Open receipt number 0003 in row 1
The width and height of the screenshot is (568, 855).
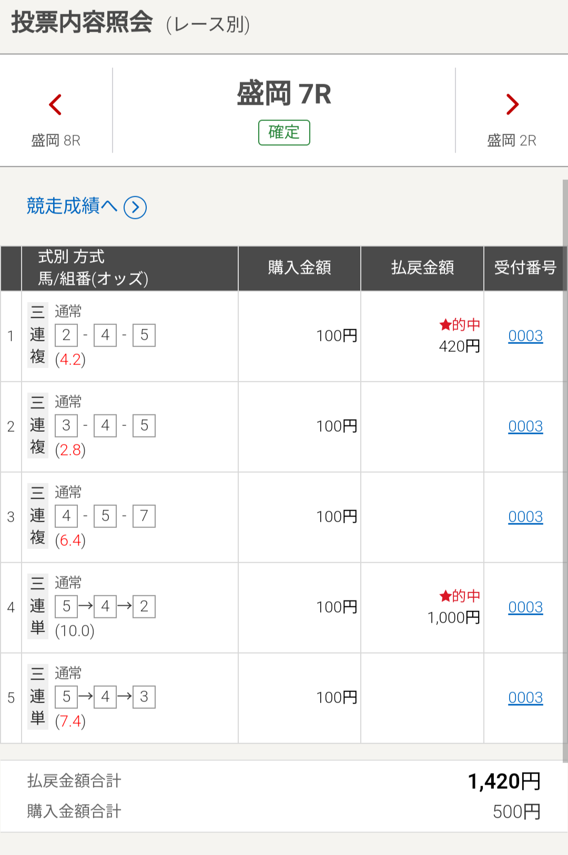525,336
